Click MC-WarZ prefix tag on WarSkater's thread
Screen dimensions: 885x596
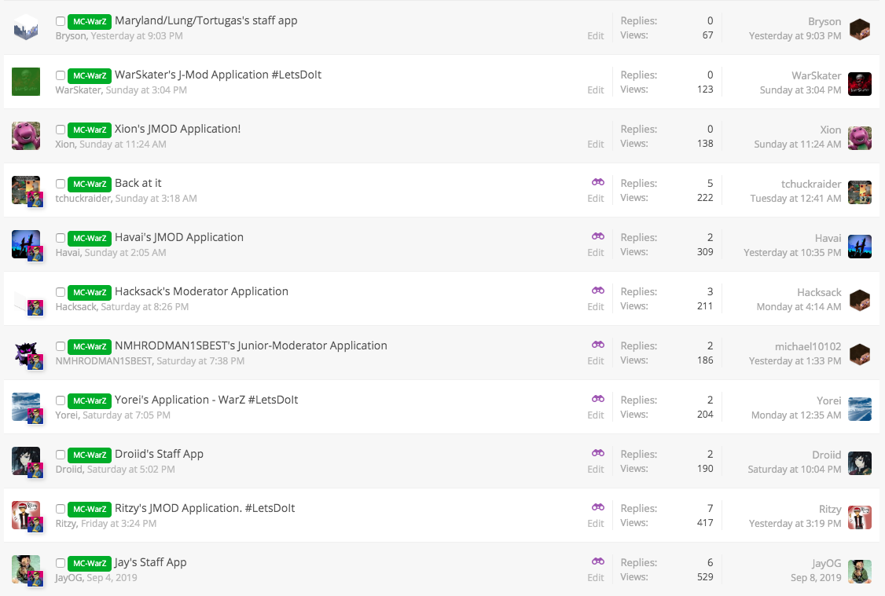[x=89, y=75]
